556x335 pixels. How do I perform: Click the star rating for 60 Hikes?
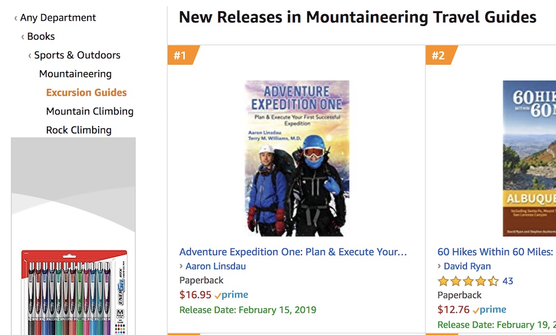[x=468, y=281]
